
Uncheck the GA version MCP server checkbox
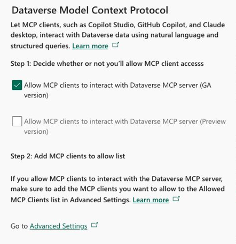coord(17,85)
